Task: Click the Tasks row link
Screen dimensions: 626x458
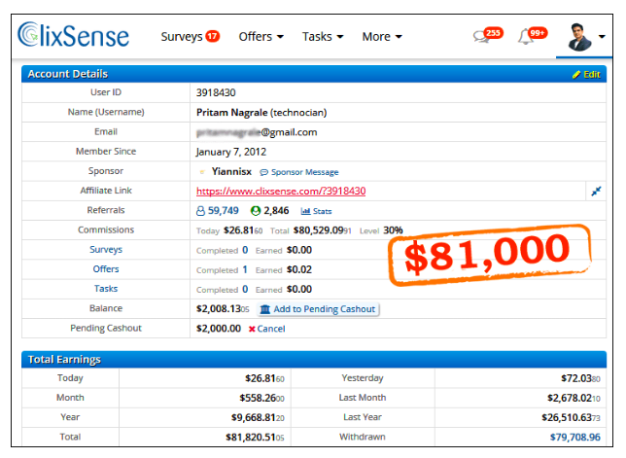Action: pos(106,289)
